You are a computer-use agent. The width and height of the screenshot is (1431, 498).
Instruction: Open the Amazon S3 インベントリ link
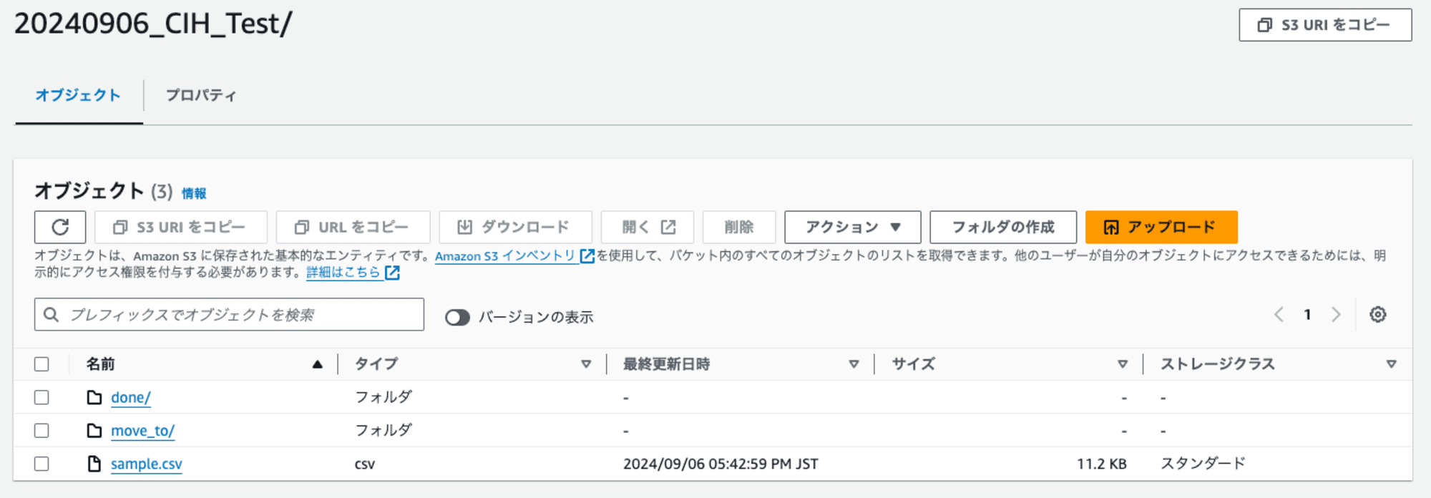click(505, 256)
